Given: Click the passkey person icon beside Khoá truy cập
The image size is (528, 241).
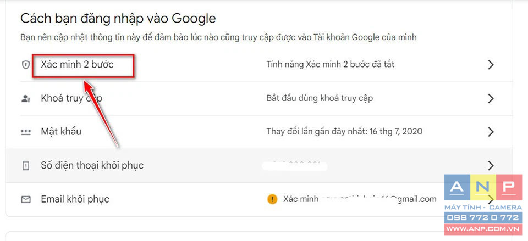Looking at the screenshot, I should pyautogui.click(x=26, y=99).
